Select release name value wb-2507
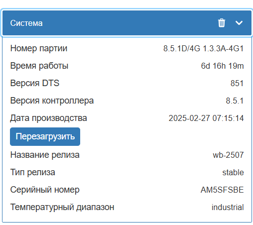Viewport: 253px width, 225px height. pyautogui.click(x=228, y=155)
